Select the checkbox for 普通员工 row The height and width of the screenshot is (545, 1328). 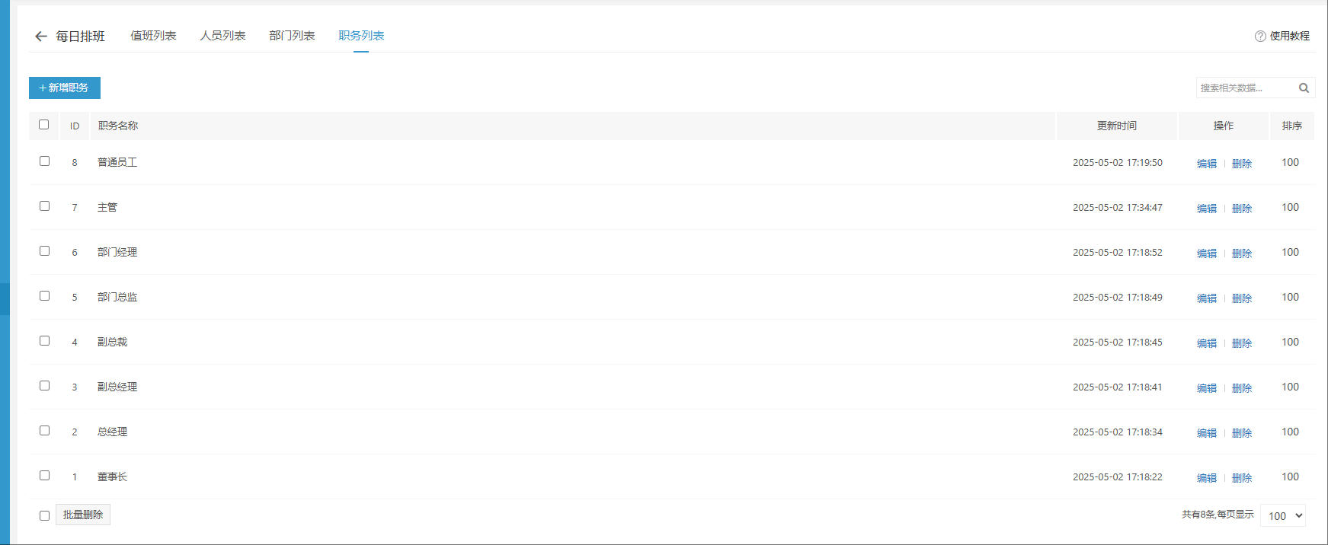(44, 161)
